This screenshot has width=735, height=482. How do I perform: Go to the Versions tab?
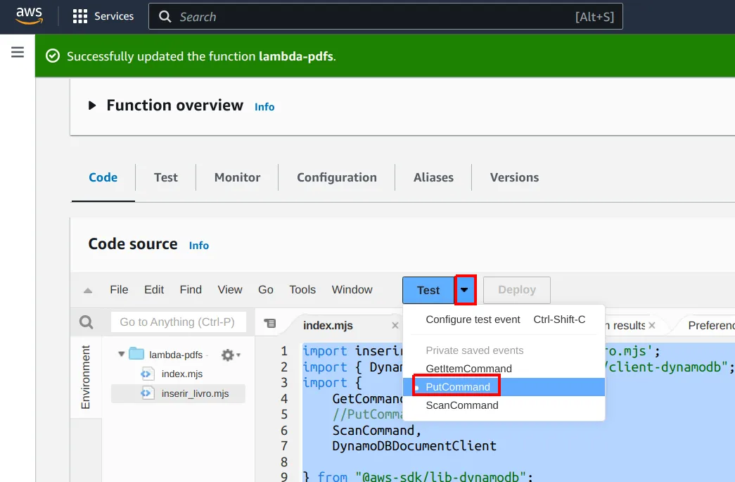pyautogui.click(x=514, y=177)
